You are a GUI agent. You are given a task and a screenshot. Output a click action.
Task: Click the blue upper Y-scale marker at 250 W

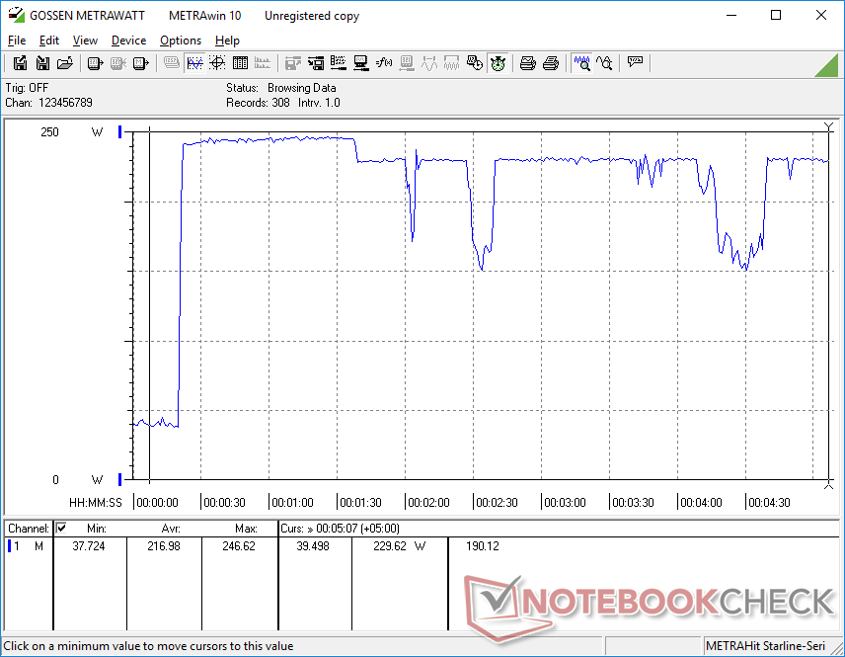pos(120,131)
